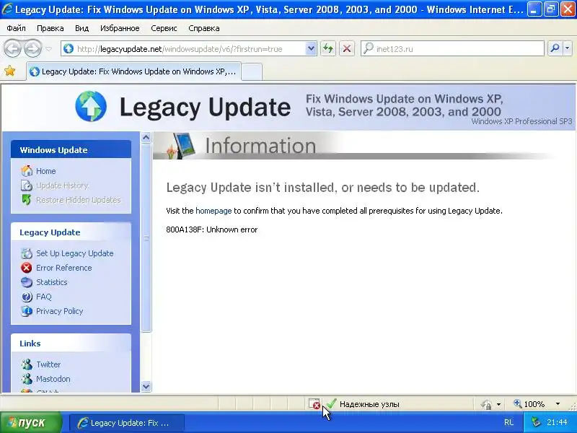Click the blocked pop-up status bar icon
This screenshot has height=433, width=577.
314,404
